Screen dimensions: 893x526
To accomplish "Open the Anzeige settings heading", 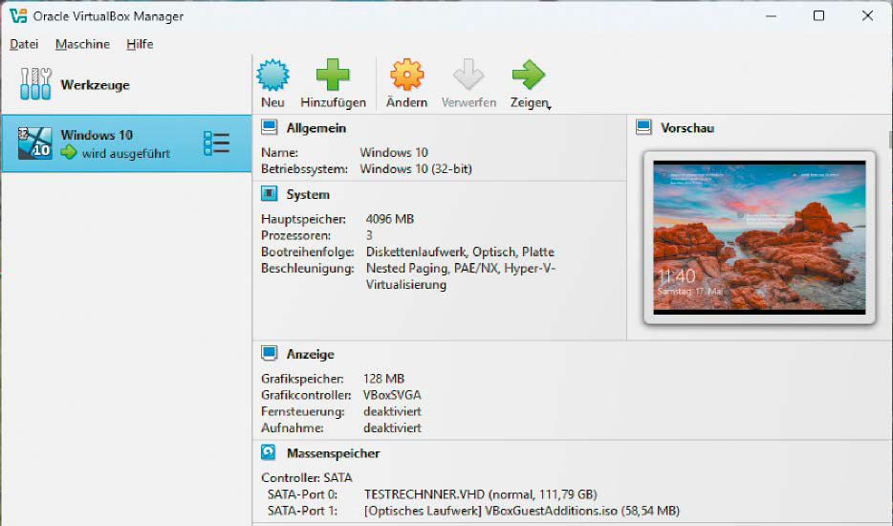I will click(311, 355).
